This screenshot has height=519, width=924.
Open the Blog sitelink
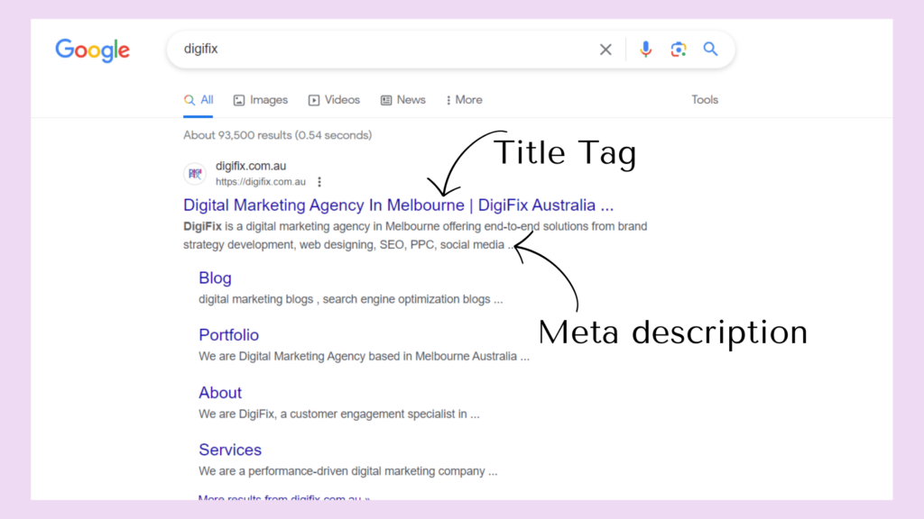coord(215,278)
